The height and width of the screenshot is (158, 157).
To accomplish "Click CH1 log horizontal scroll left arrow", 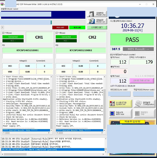I will click(x=4, y=133).
